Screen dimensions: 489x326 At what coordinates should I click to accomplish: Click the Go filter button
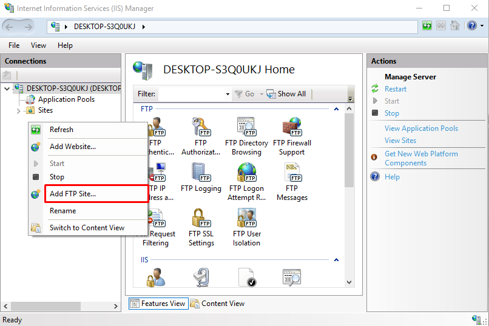point(244,94)
